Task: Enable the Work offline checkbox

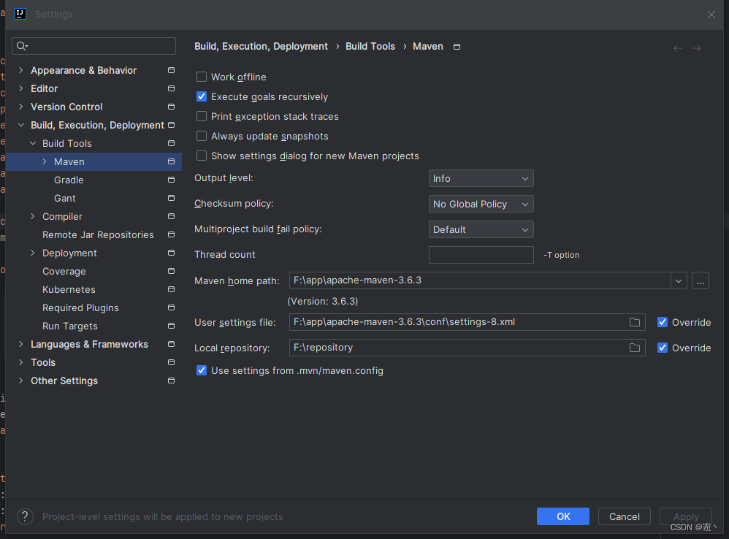Action: [202, 77]
